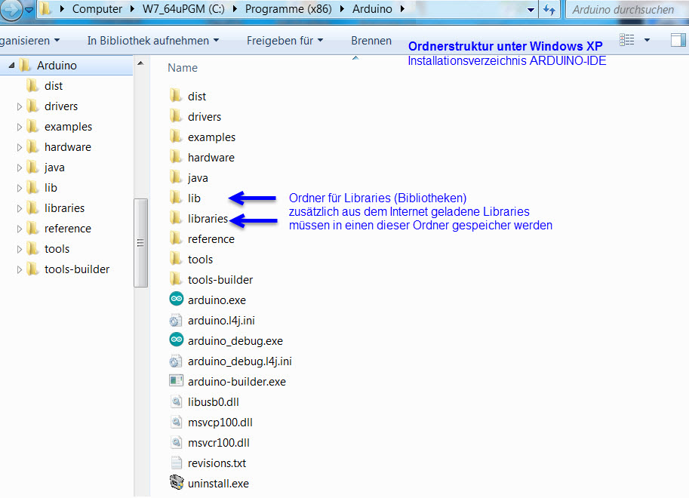Select the reference folder icon in file list
The width and height of the screenshot is (689, 498).
[x=176, y=238]
